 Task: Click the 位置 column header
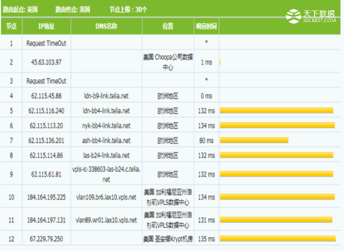[168, 26]
